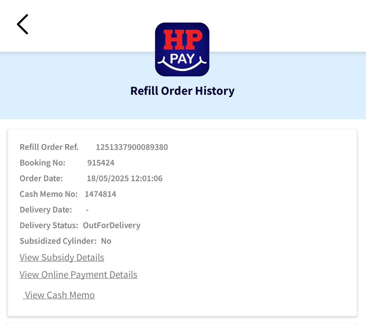Select the OutForDelivery status value

click(x=112, y=225)
